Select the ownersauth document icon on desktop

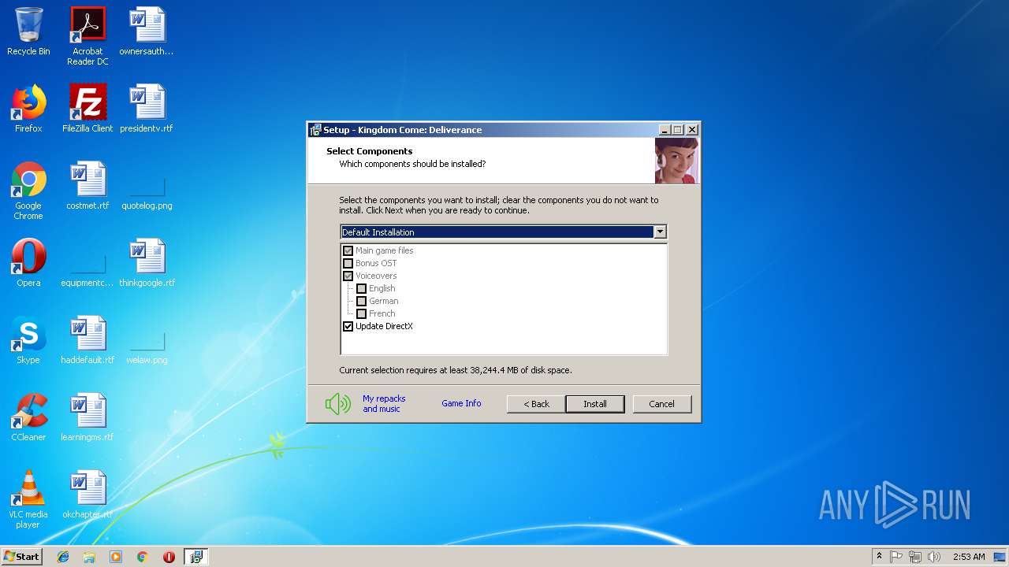(x=147, y=31)
